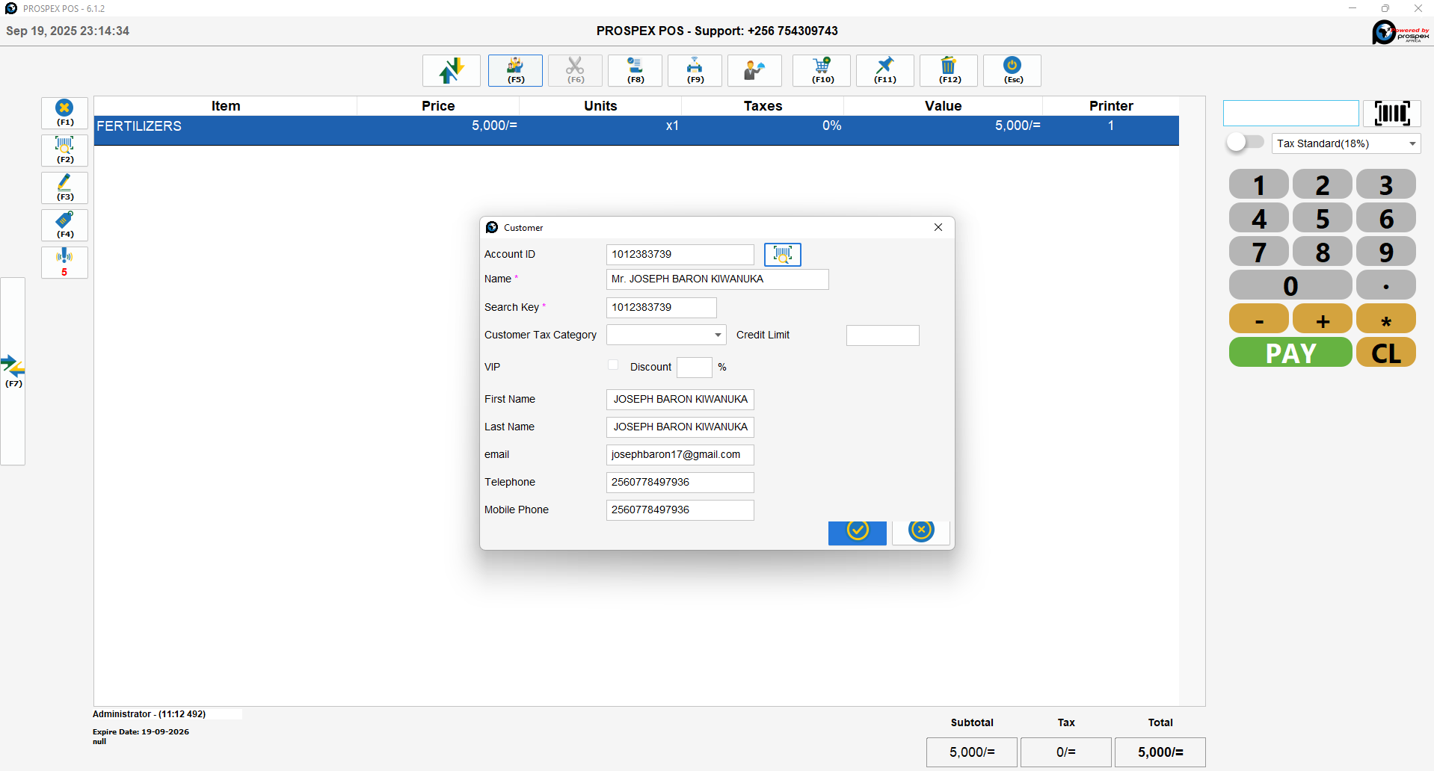
Task: Click the customers F5 toolbar icon
Action: [x=515, y=70]
